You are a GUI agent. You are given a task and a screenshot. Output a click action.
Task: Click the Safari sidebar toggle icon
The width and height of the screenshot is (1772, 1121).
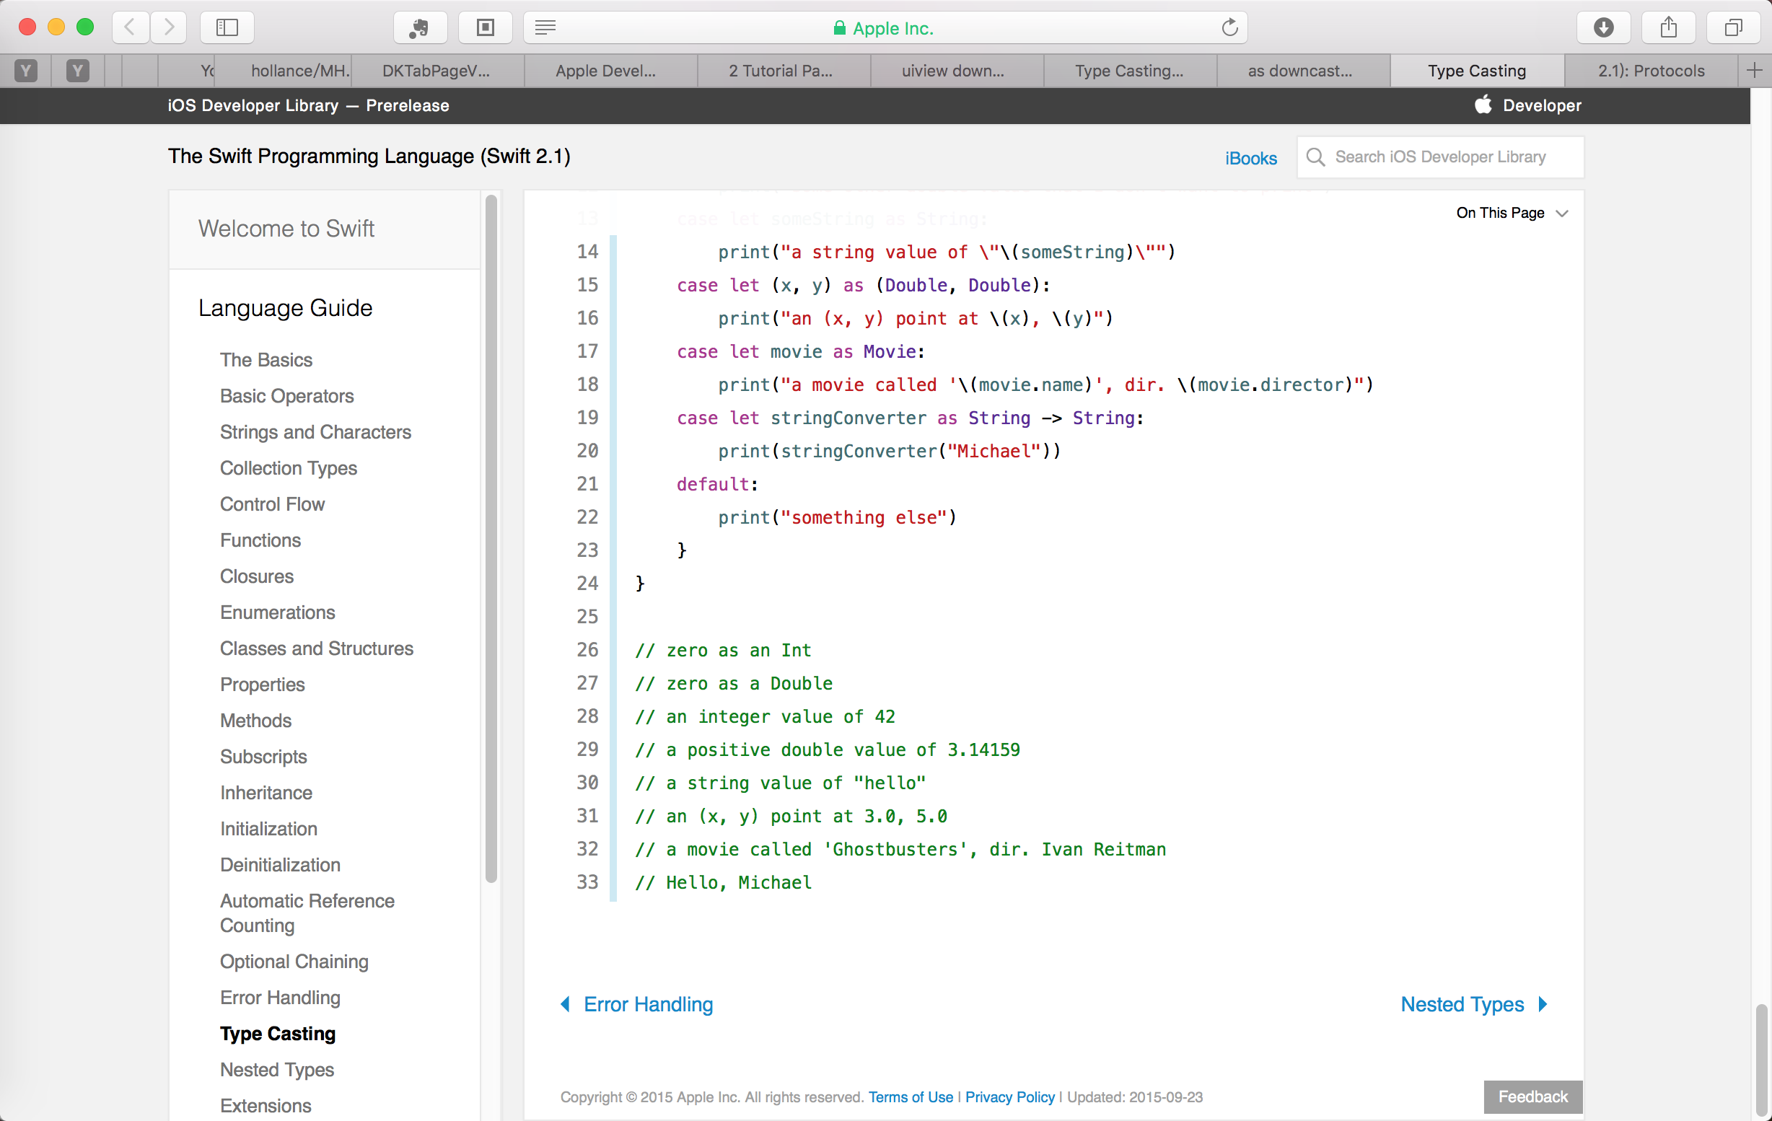coord(227,28)
